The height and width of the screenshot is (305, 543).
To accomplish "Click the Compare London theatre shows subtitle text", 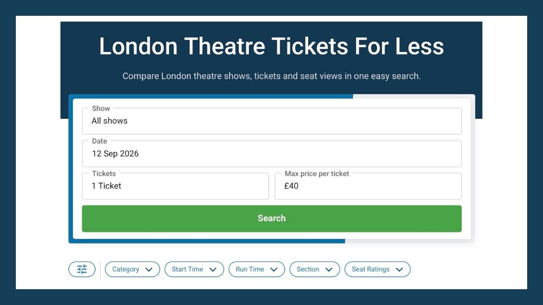I will 271,76.
